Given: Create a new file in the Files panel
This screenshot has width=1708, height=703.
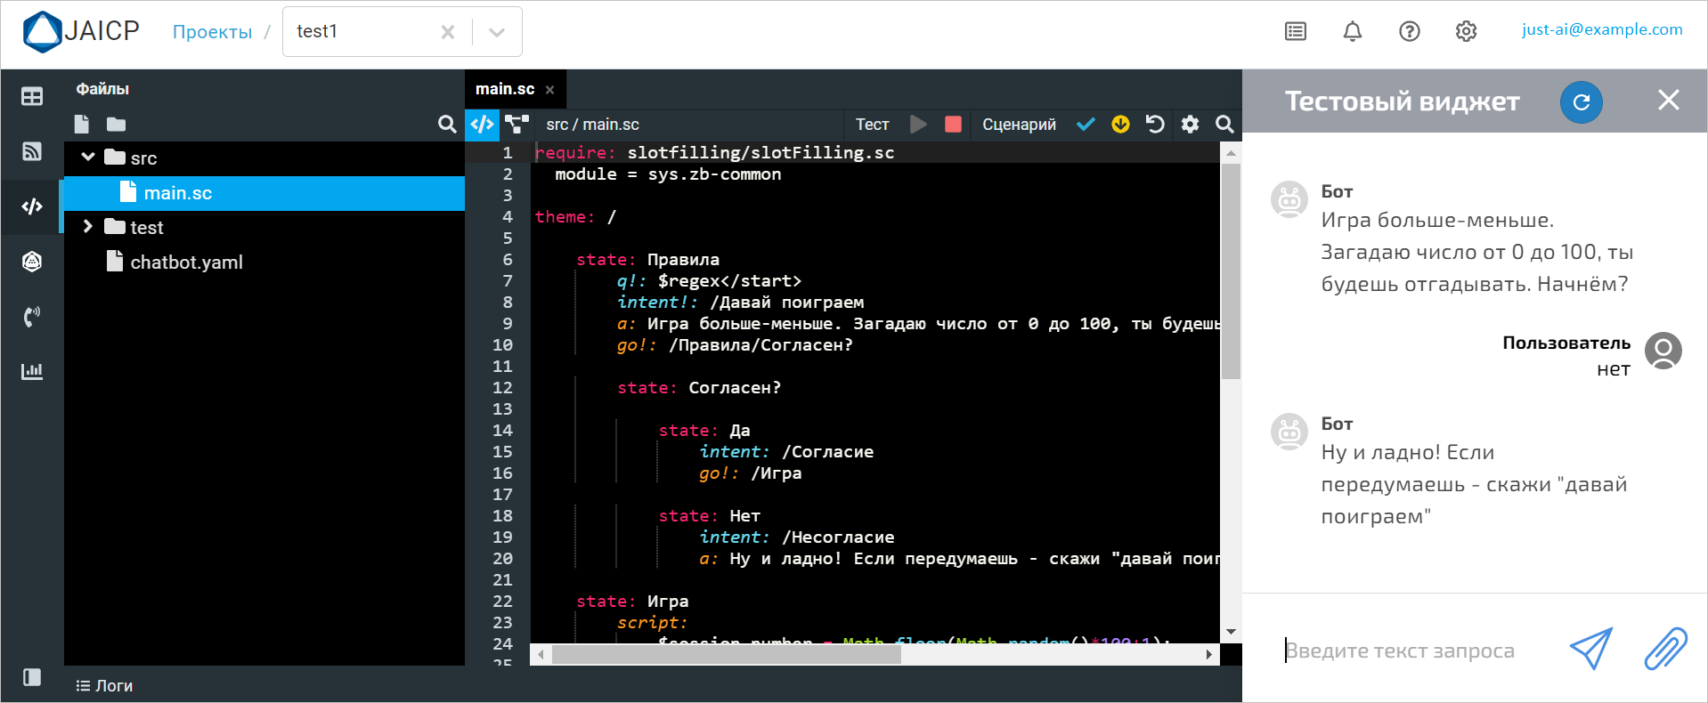Looking at the screenshot, I should coord(82,125).
